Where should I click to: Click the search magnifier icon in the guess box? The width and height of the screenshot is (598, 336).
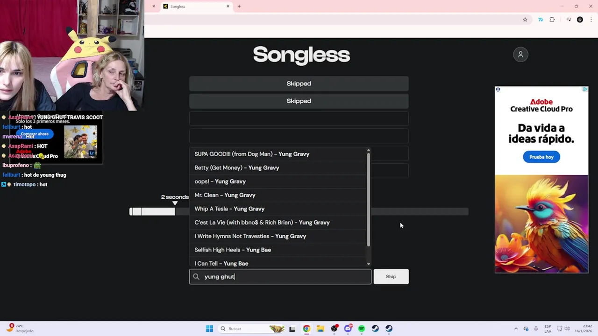coord(196,277)
